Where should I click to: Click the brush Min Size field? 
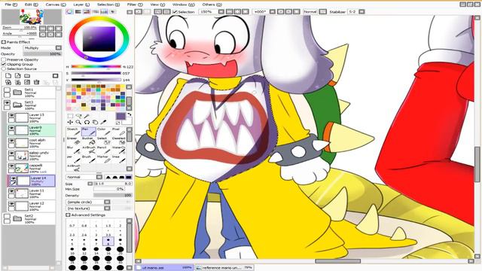(108, 189)
